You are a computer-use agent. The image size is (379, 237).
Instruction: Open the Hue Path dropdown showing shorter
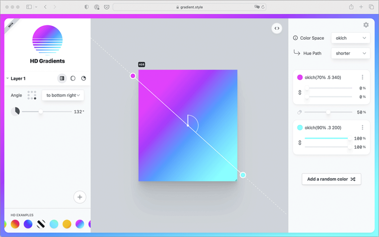pos(350,53)
